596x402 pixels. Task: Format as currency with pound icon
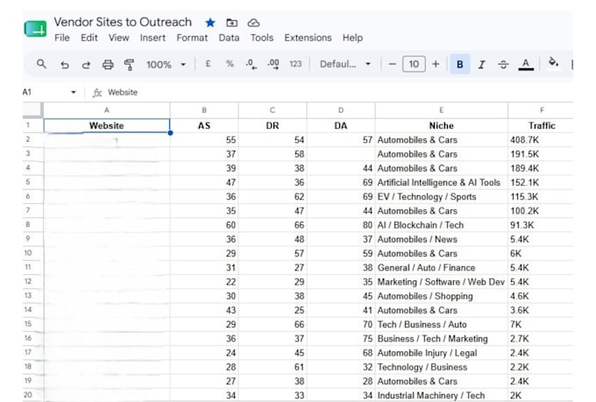tap(208, 64)
